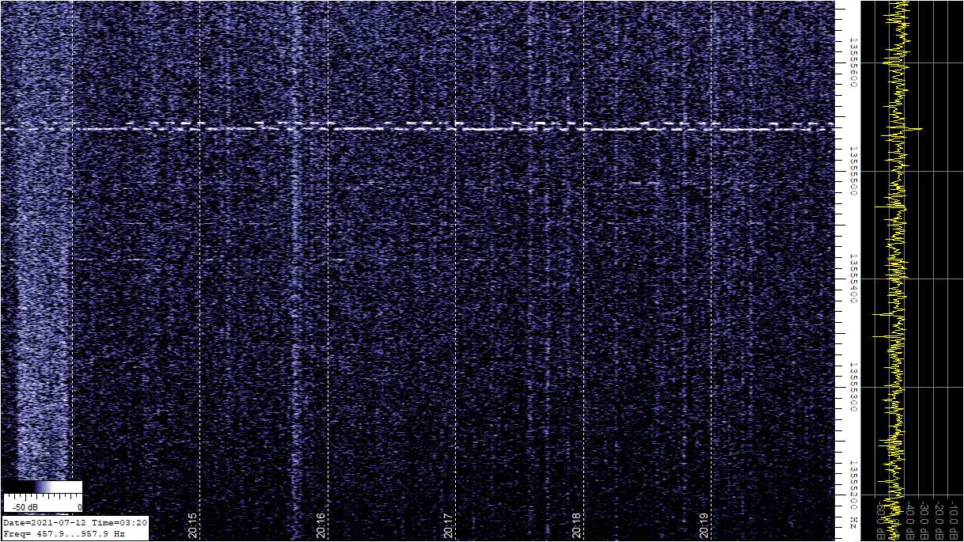Select the 20:17 time marker label
This screenshot has width=964, height=542.
coord(449,525)
